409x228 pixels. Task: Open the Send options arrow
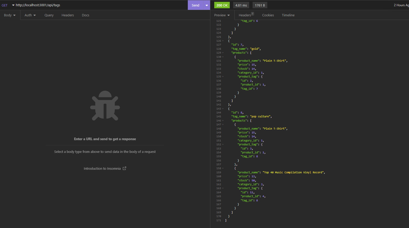(207, 5)
